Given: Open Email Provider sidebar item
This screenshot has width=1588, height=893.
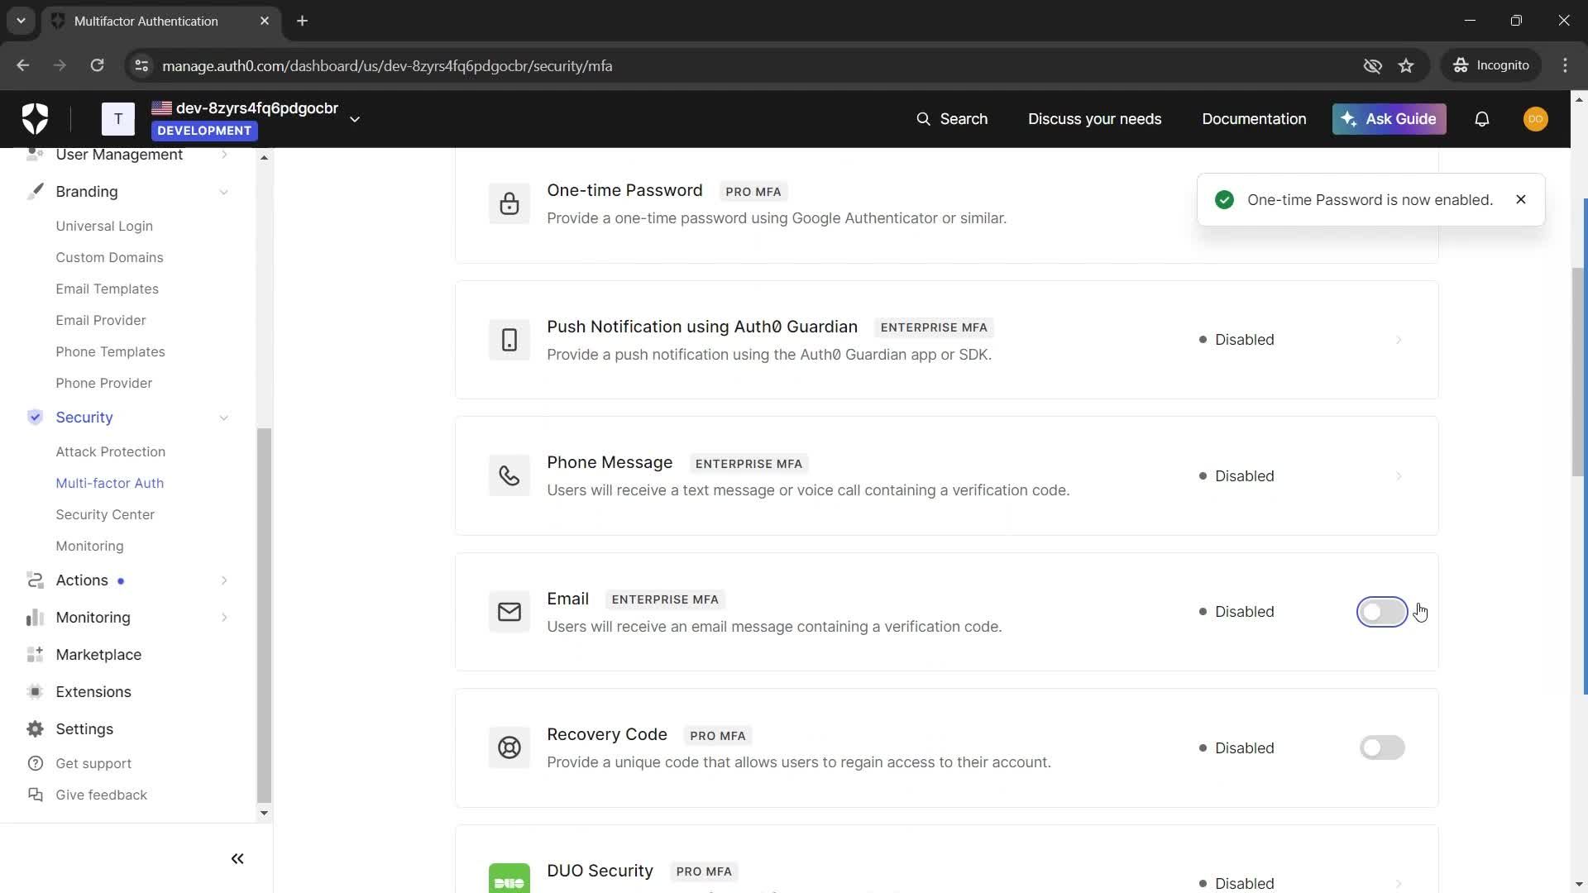Looking at the screenshot, I should pyautogui.click(x=100, y=320).
